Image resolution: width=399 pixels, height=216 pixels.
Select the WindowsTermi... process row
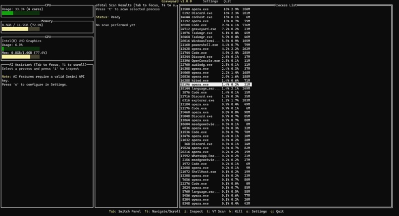click(x=215, y=41)
